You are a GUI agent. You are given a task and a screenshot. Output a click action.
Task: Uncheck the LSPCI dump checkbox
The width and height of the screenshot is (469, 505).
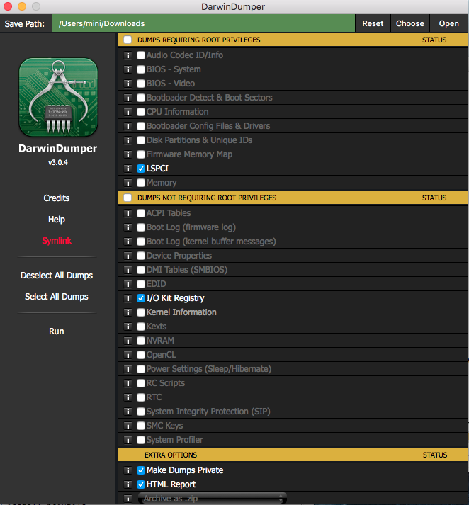[141, 169]
